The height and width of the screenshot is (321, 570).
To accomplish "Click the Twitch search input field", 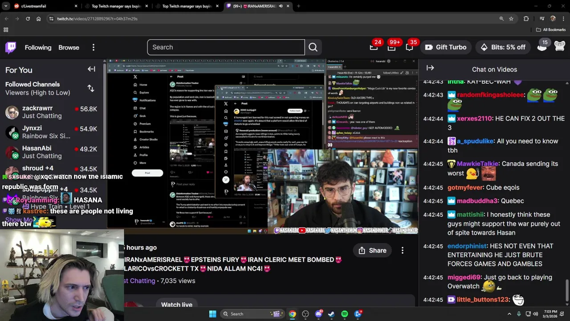I will (x=226, y=47).
